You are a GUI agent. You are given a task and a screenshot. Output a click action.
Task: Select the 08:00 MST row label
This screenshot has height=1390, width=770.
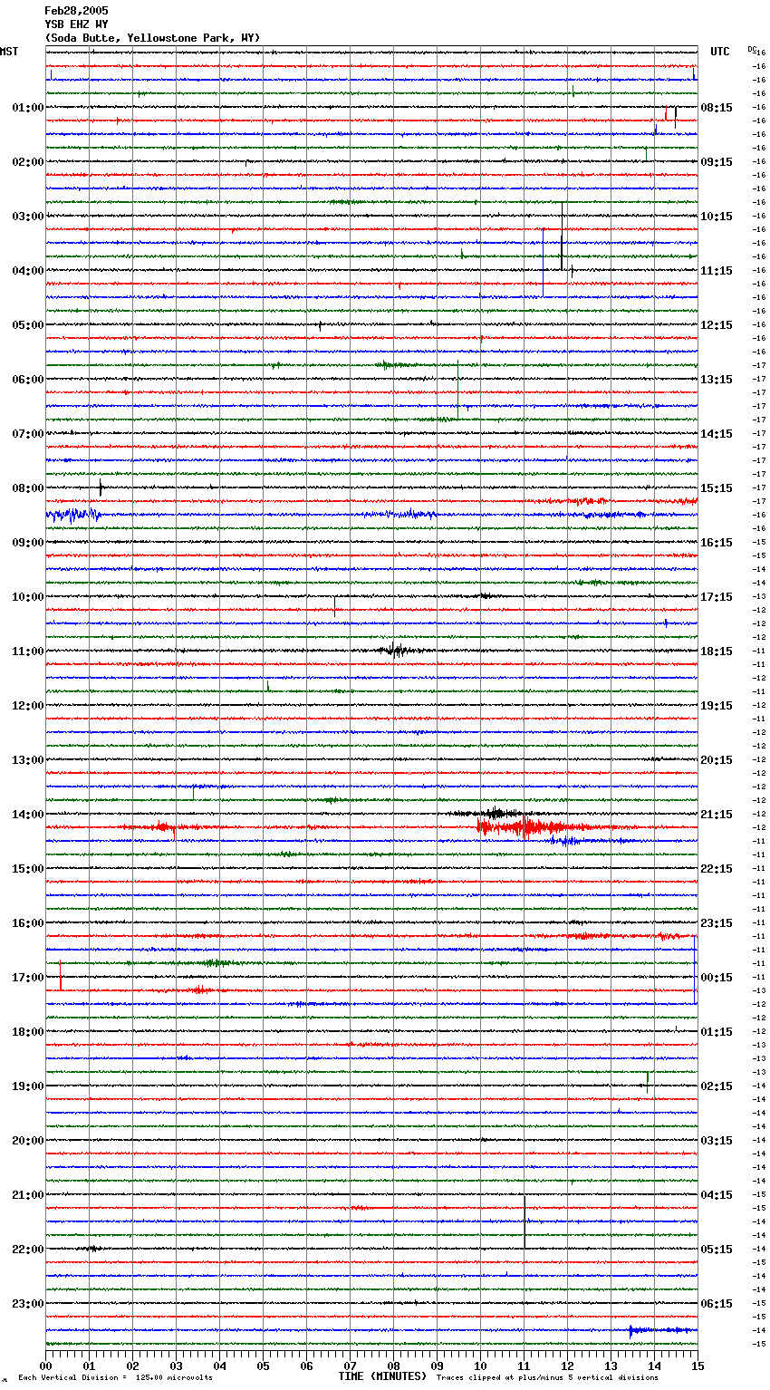[28, 488]
